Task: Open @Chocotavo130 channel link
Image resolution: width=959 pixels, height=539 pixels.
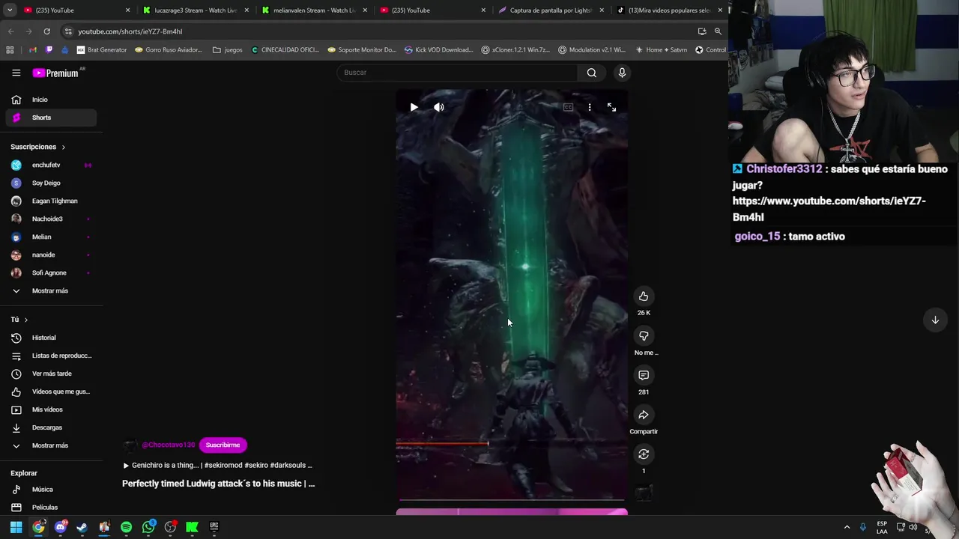Action: click(168, 445)
